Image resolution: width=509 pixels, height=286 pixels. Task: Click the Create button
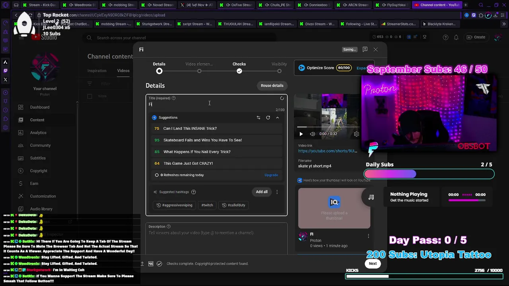tap(476, 37)
